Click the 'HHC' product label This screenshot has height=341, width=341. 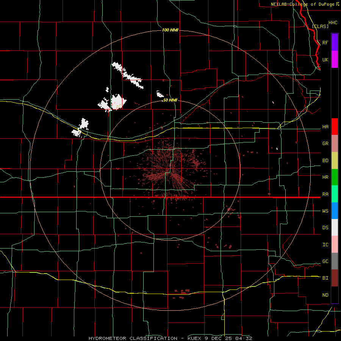(x=333, y=23)
